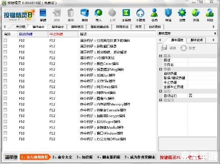Click right arrow beside 脚本说明 tab
This screenshot has width=220, height=164.
213,40
